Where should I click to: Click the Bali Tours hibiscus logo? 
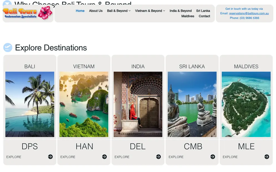28,13
